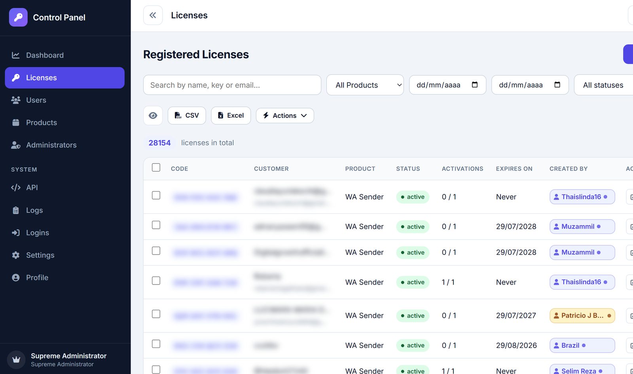The width and height of the screenshot is (633, 374).
Task: Collapse sidebar with double-chevron button
Action: pos(153,15)
